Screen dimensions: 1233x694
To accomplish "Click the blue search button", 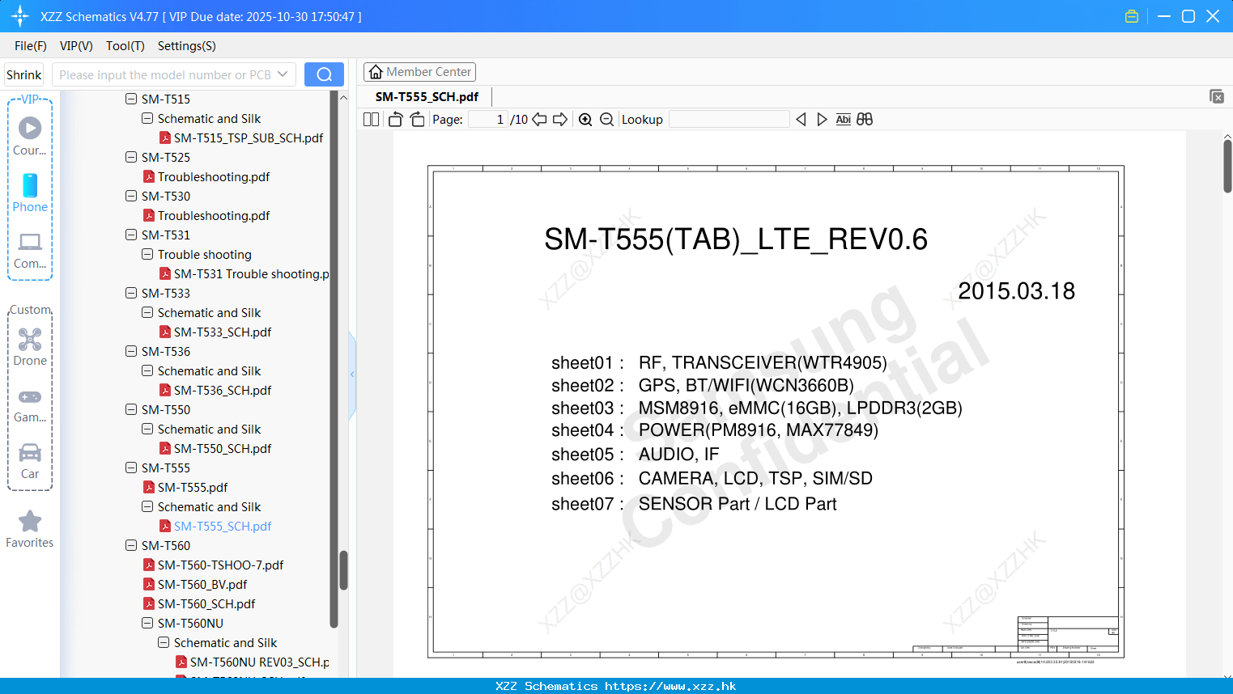I will pos(324,74).
